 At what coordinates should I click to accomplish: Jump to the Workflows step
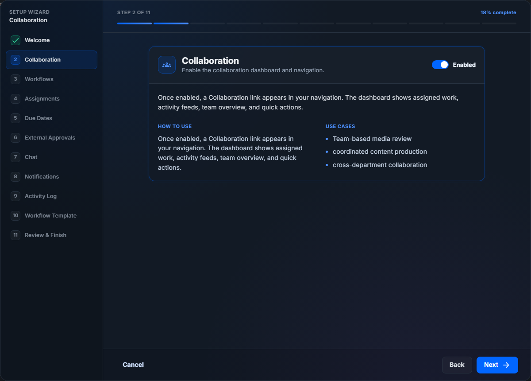tap(51, 79)
